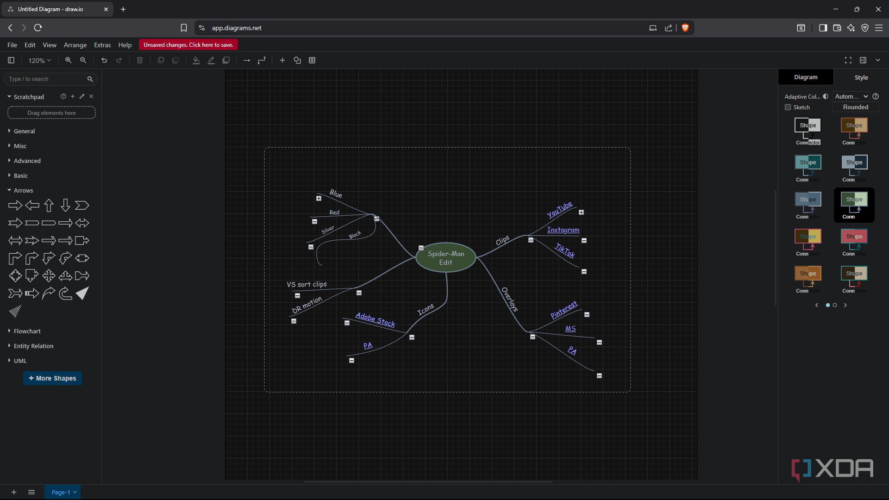Open the Edit menu
This screenshot has height=500, width=889.
point(30,45)
